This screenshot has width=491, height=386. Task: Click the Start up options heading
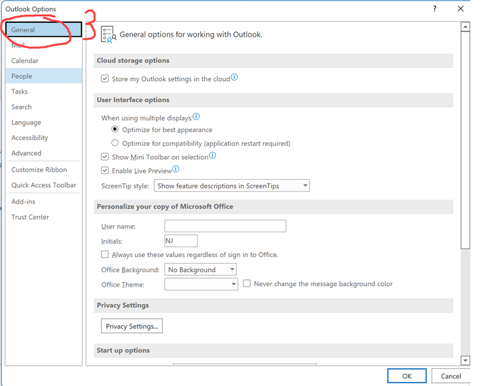click(x=123, y=350)
